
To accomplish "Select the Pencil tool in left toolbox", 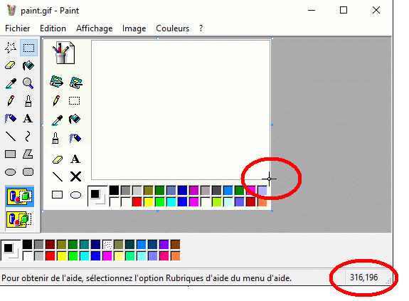I will [x=11, y=100].
